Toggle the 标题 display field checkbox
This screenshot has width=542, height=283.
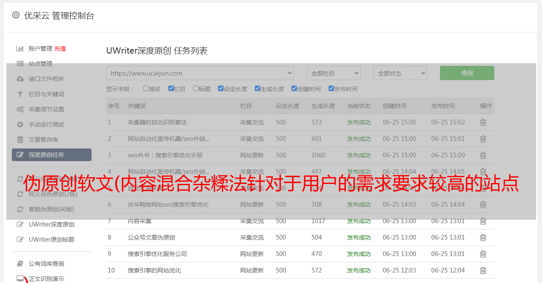(196, 89)
